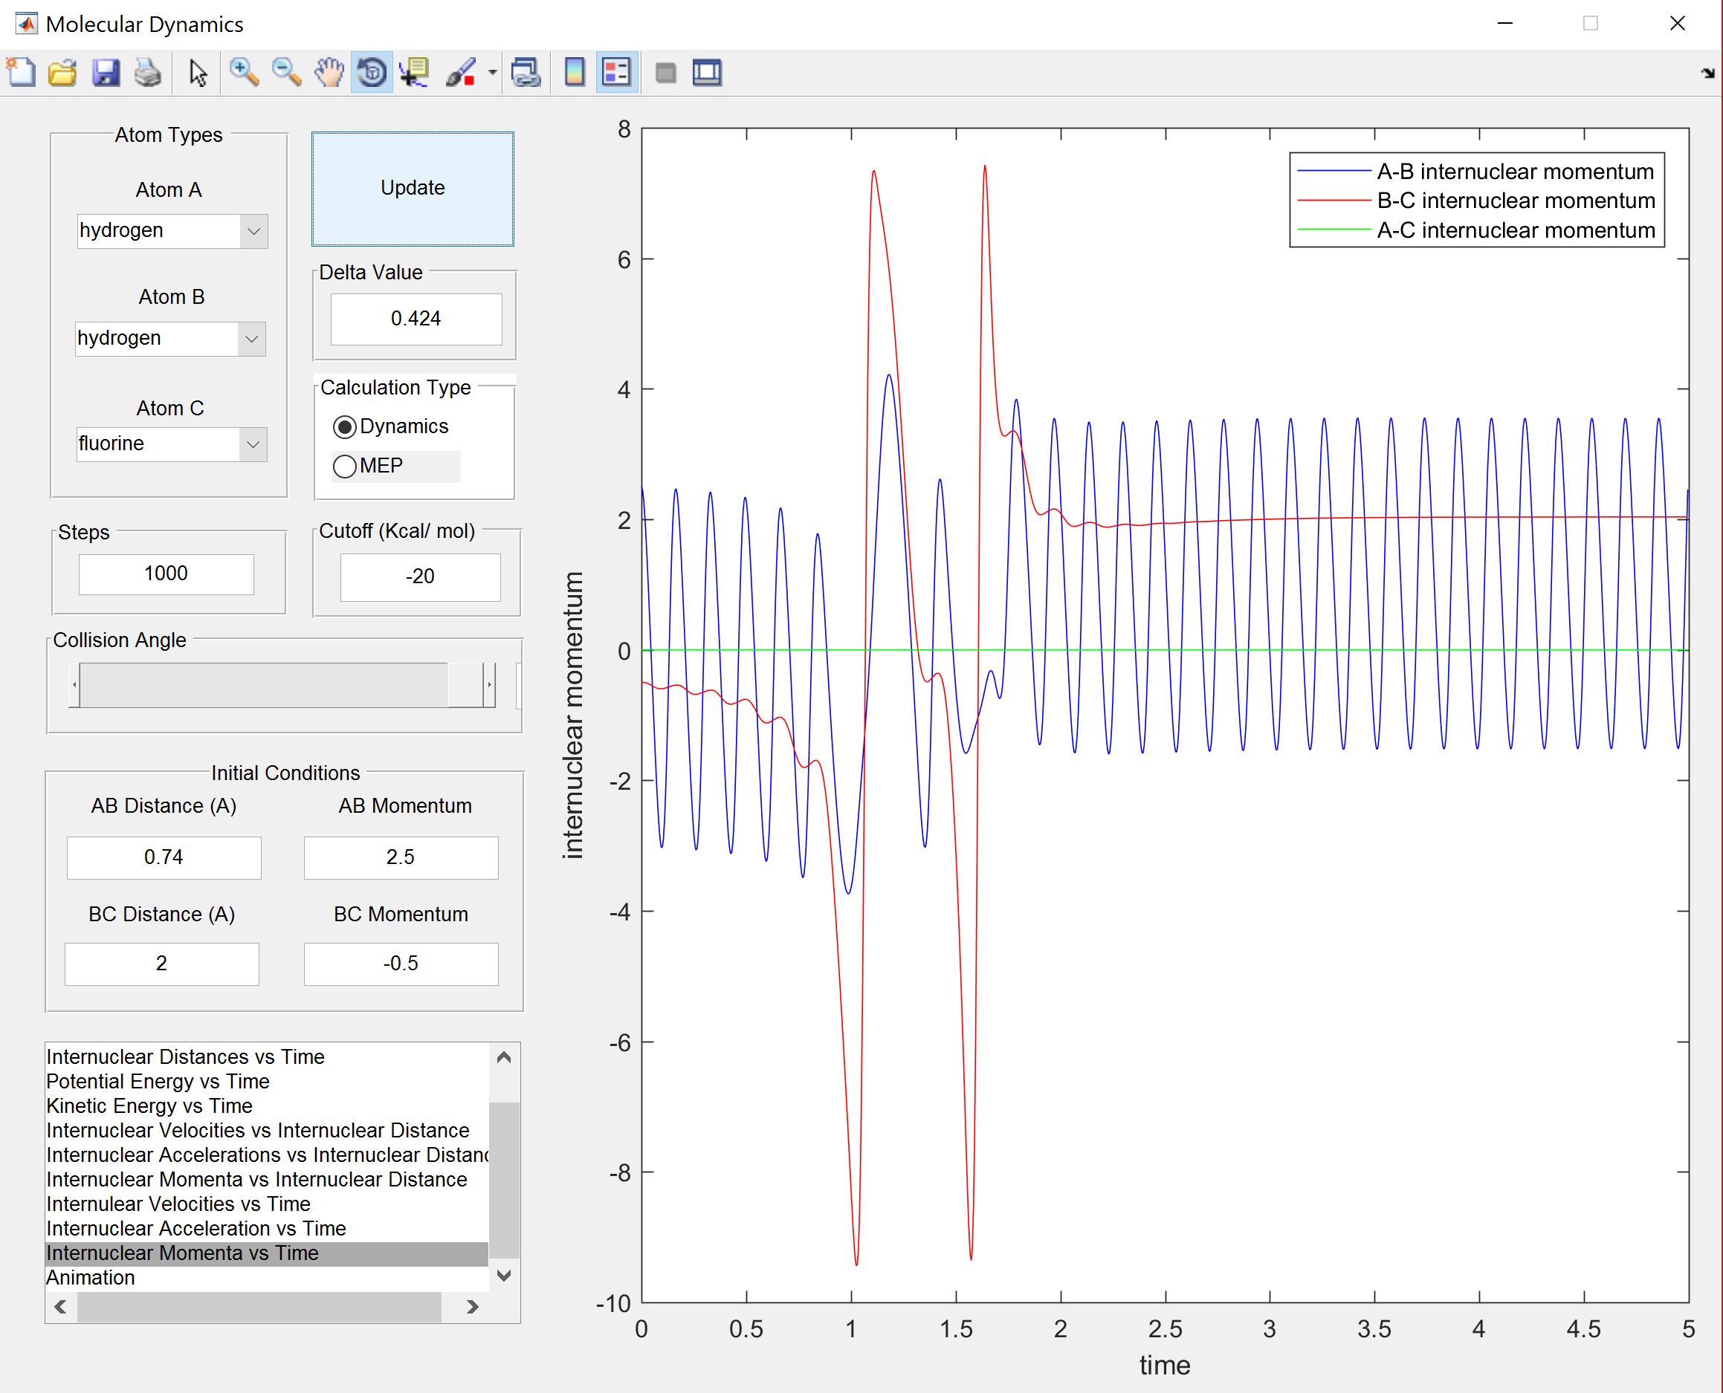This screenshot has width=1723, height=1393.
Task: Select the Zoom Out magnifier tool
Action: click(286, 73)
